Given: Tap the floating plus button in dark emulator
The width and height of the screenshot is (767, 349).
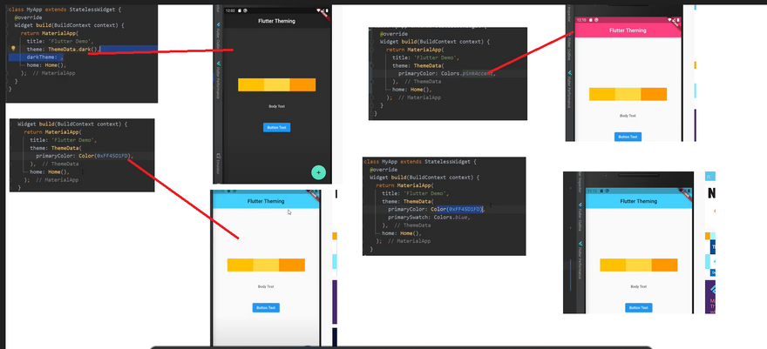Looking at the screenshot, I should click(x=318, y=172).
